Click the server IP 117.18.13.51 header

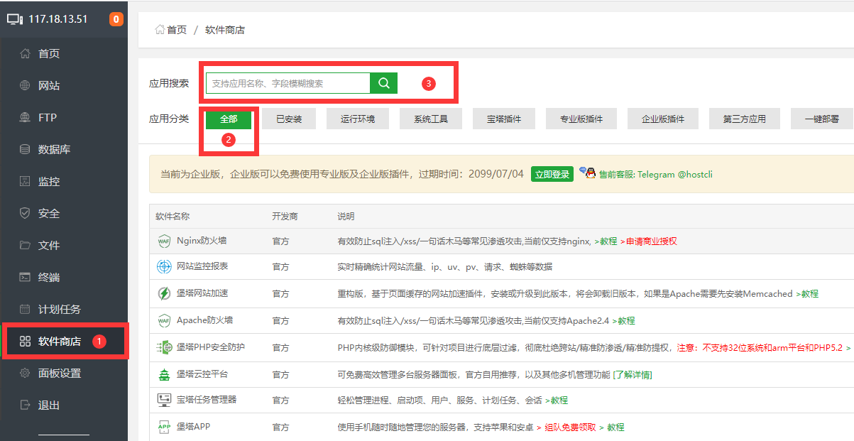tap(58, 19)
